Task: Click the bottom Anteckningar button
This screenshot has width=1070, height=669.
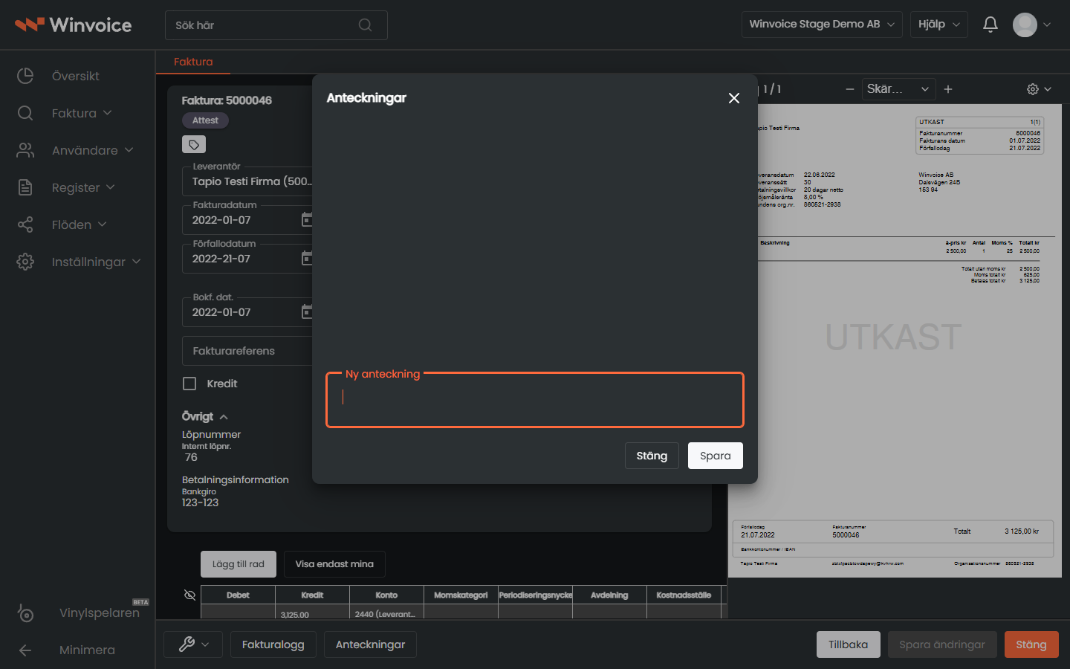Action: coord(370,644)
